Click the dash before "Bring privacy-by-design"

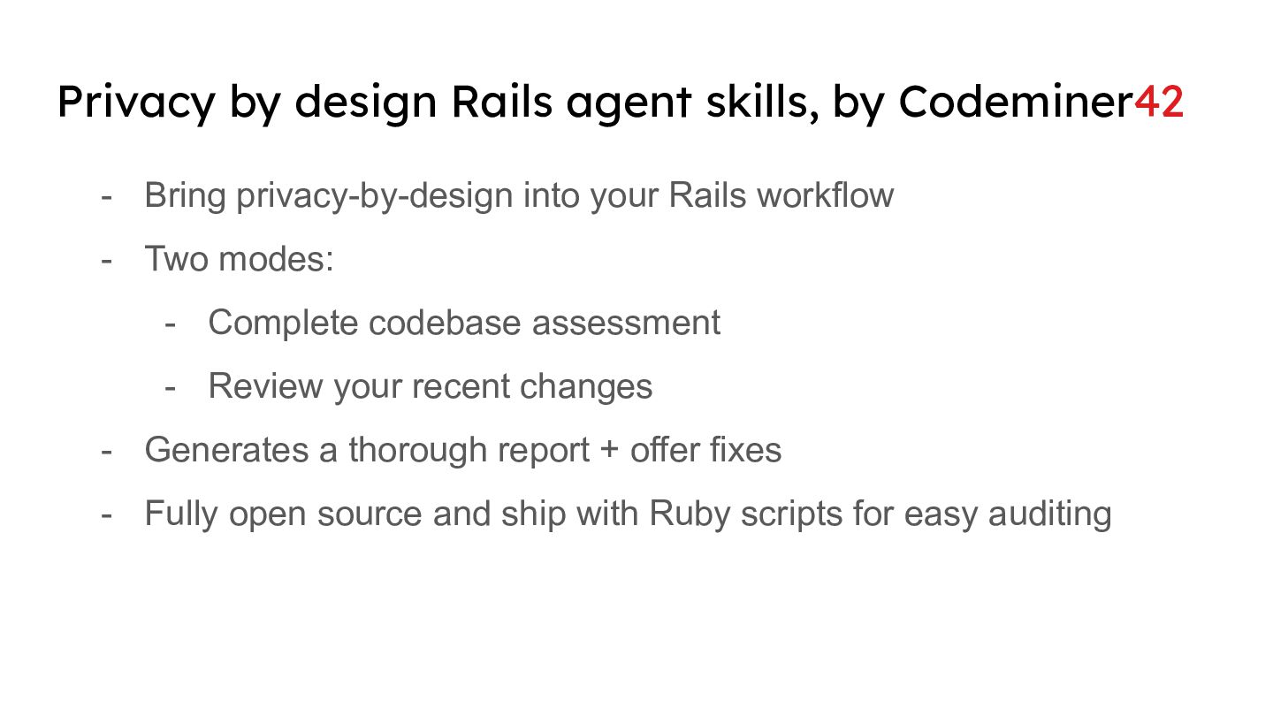tap(107, 195)
